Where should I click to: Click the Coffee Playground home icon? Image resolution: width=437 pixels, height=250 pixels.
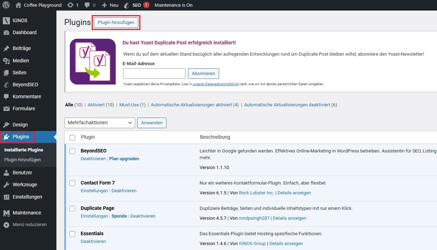18,5
